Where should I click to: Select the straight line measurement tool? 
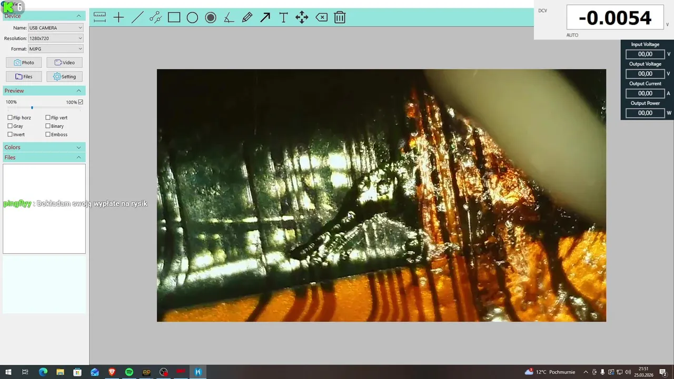point(137,17)
